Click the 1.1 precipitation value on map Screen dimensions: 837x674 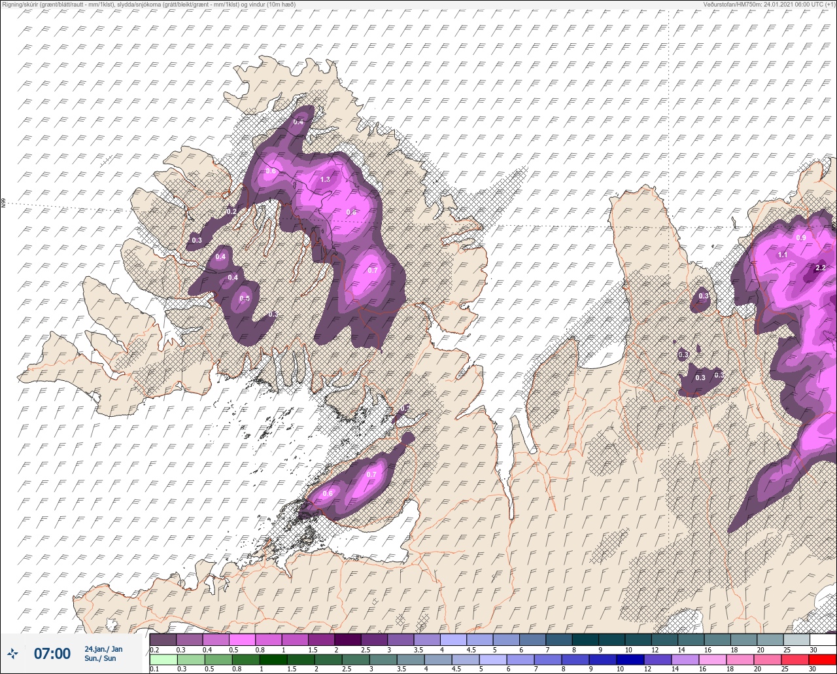783,255
